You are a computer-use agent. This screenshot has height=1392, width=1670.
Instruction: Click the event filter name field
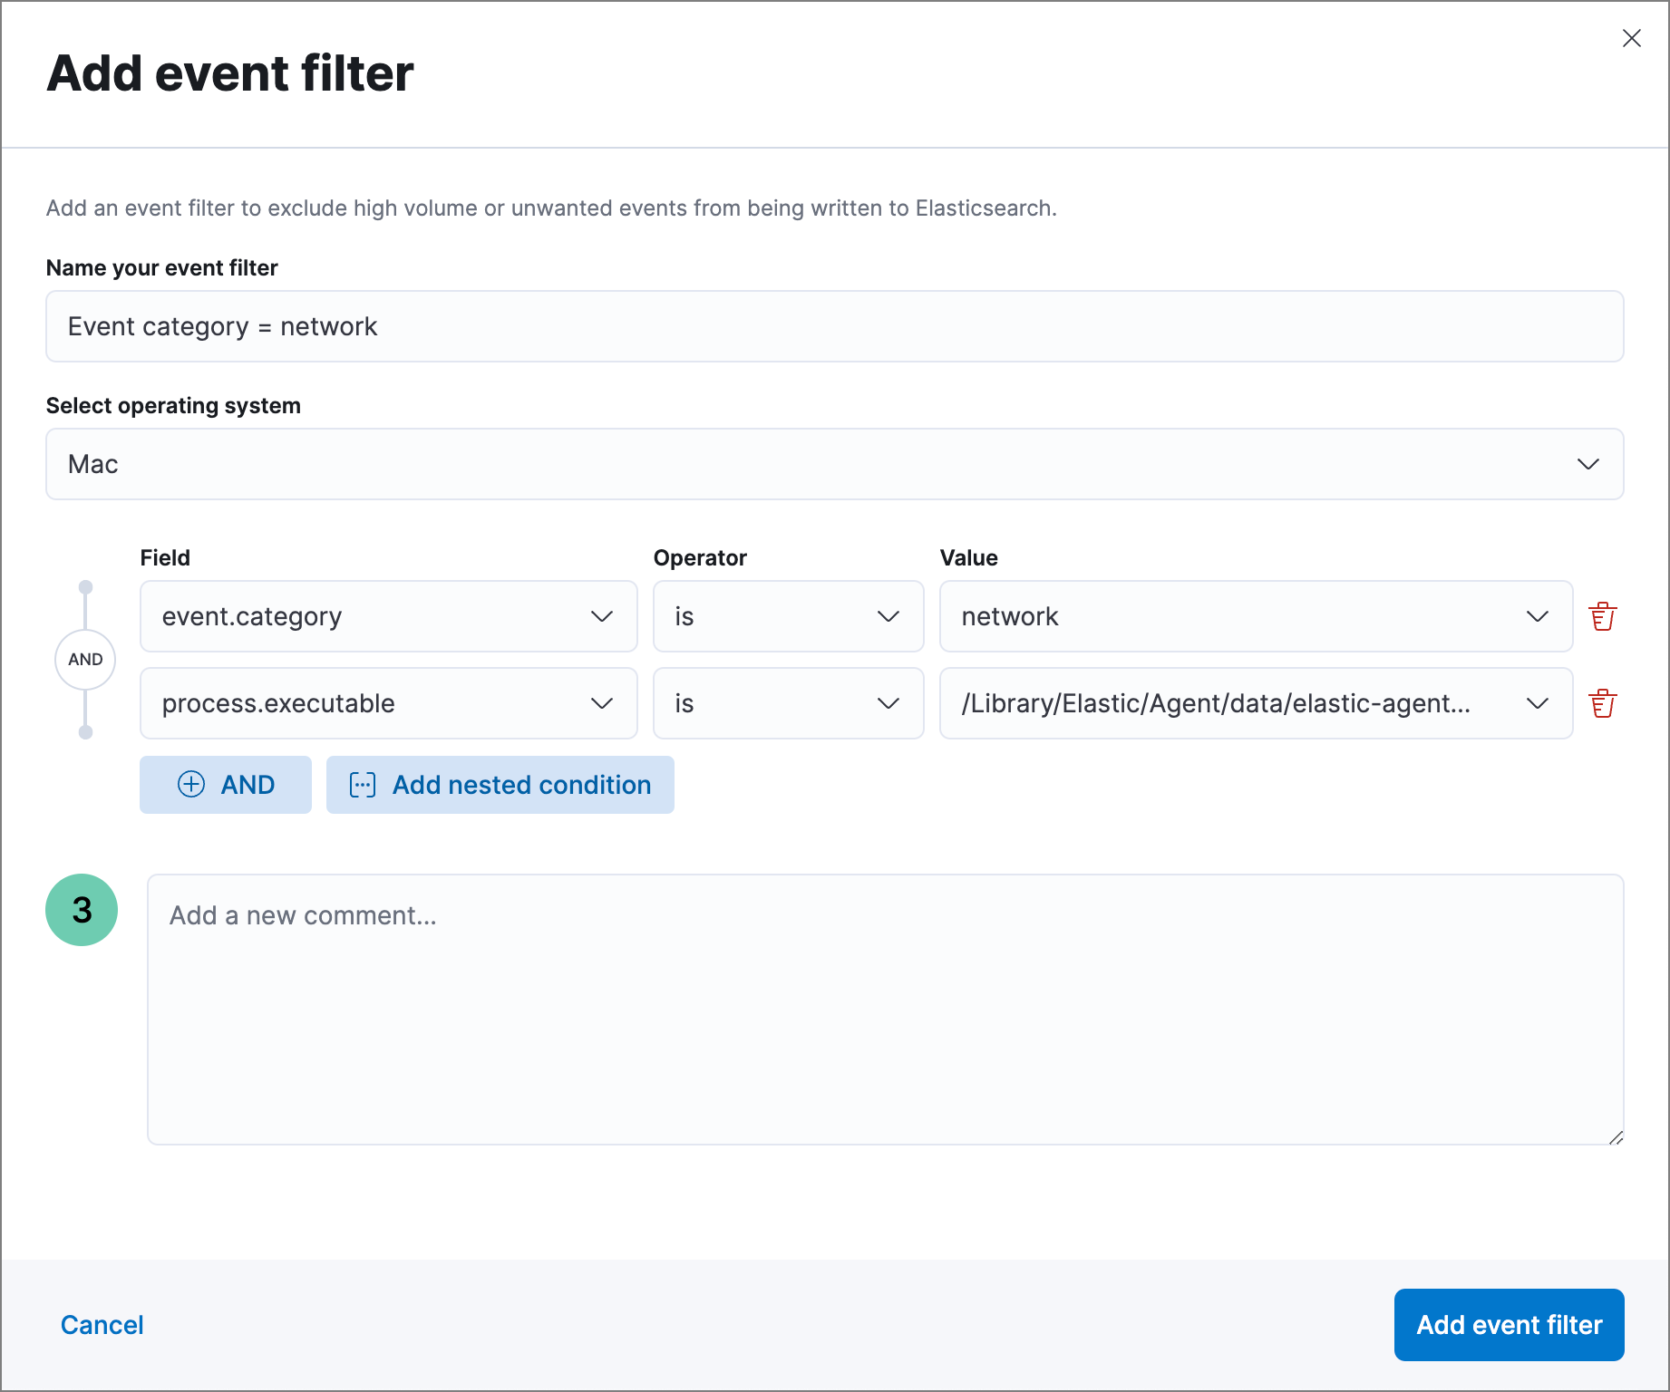[834, 326]
